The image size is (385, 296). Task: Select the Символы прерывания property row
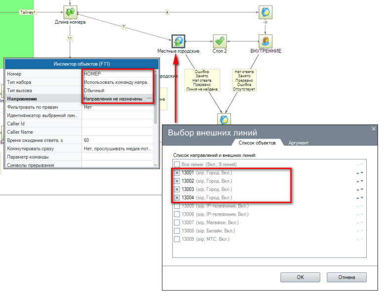click(79, 165)
